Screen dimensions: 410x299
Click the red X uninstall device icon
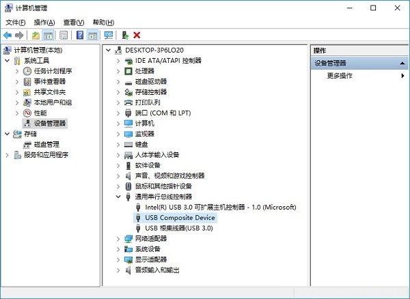click(137, 35)
